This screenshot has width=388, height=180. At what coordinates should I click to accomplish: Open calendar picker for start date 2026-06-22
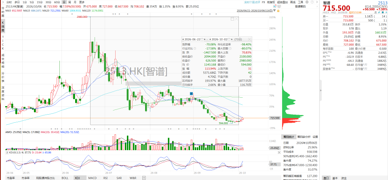click(x=202, y=39)
